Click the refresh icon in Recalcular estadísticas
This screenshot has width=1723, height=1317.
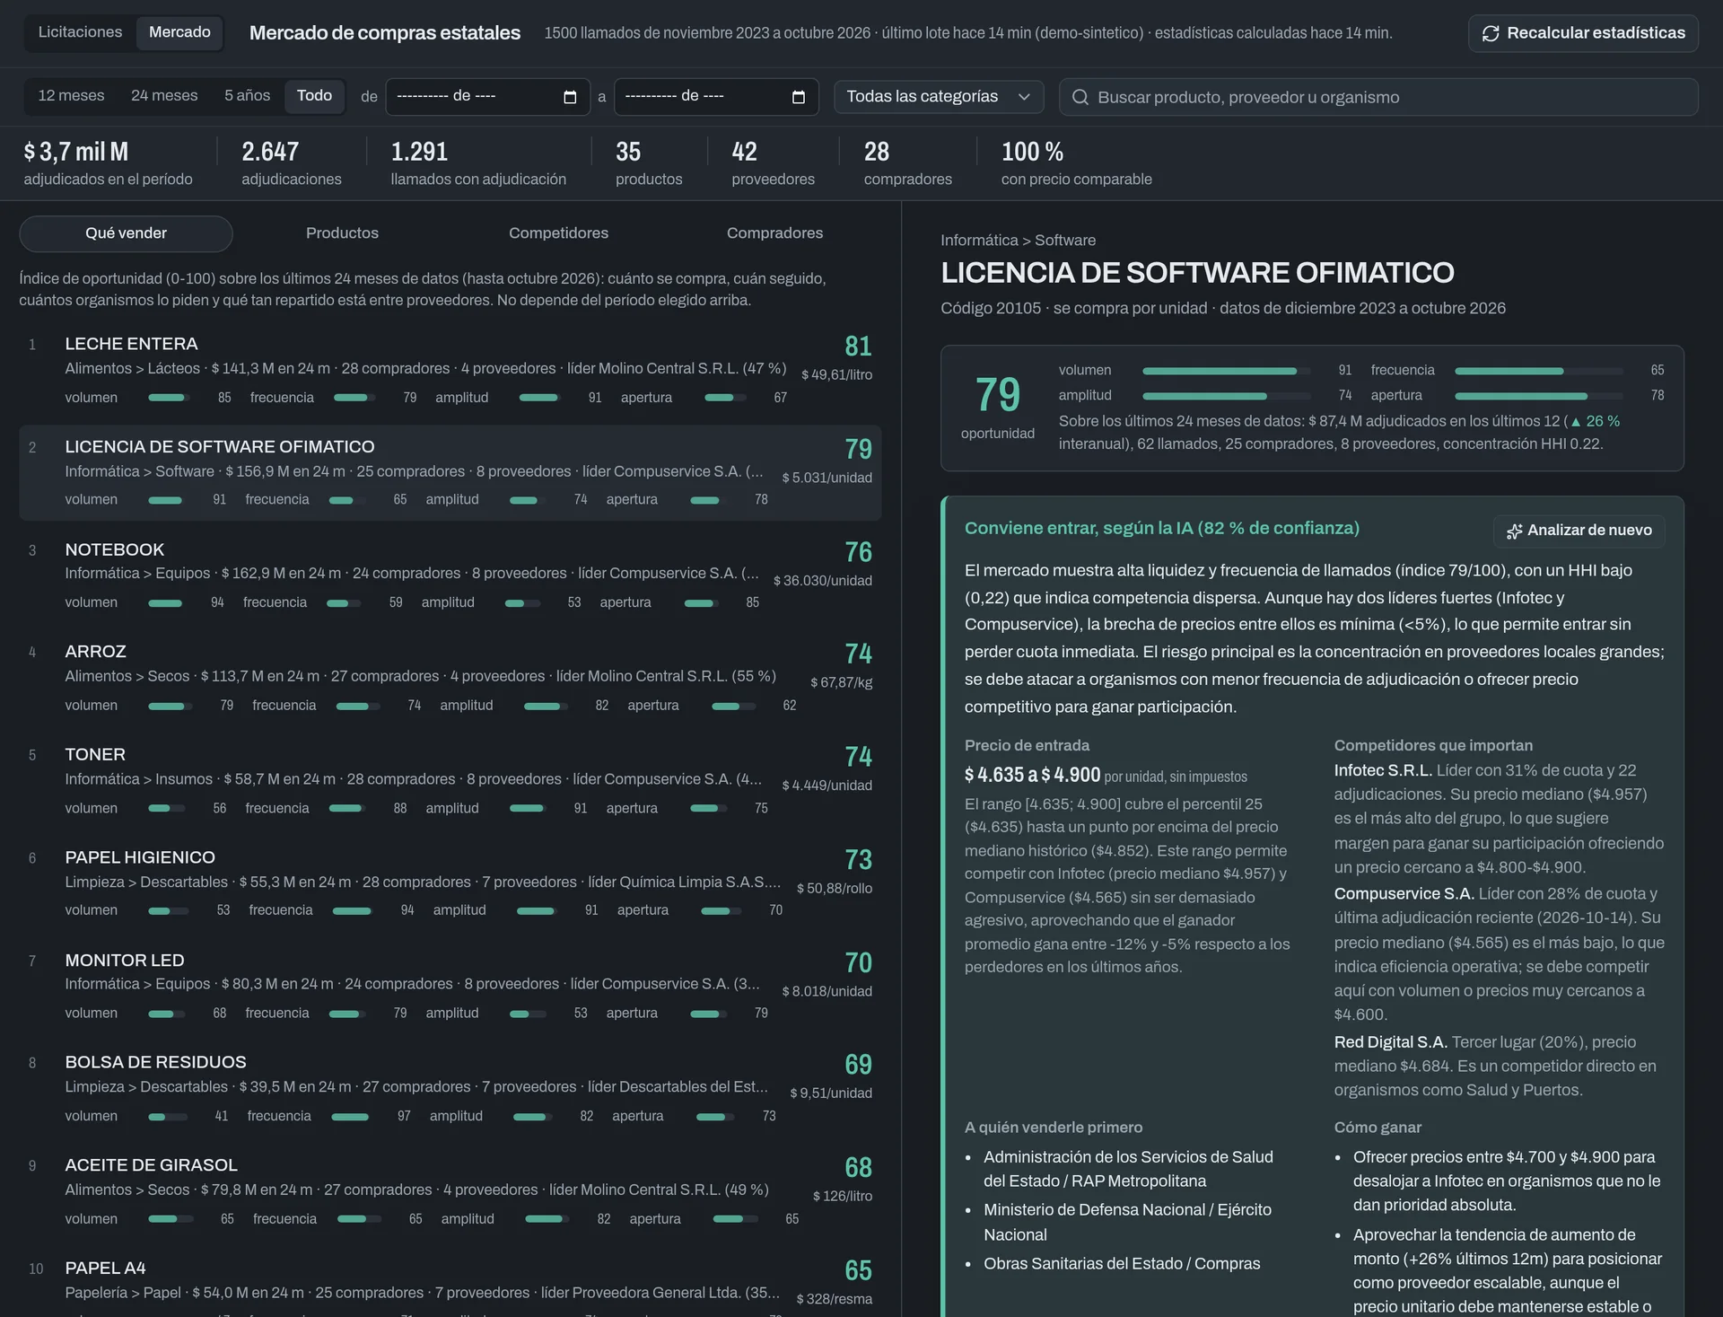pos(1491,33)
